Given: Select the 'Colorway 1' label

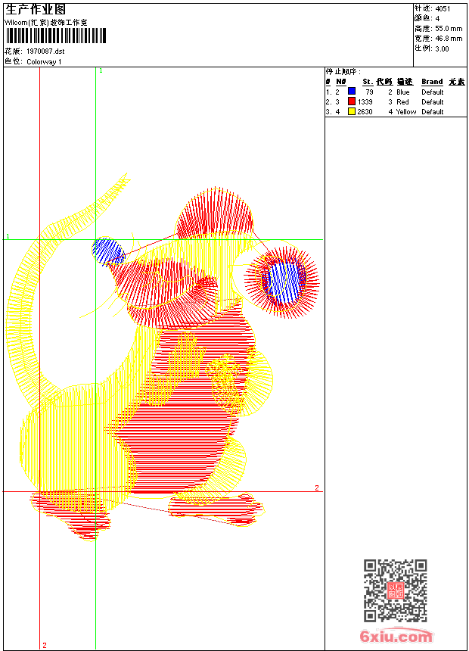Looking at the screenshot, I should tap(44, 62).
